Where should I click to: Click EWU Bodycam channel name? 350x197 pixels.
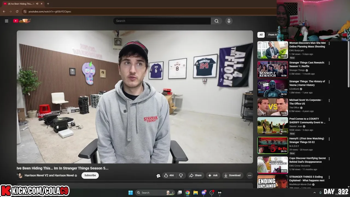coord(296,51)
